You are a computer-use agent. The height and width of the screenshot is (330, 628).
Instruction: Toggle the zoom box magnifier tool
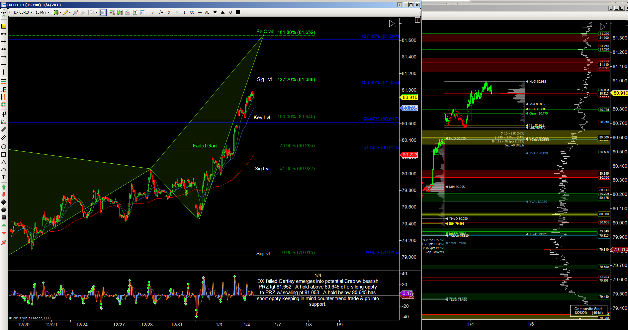tap(103, 12)
